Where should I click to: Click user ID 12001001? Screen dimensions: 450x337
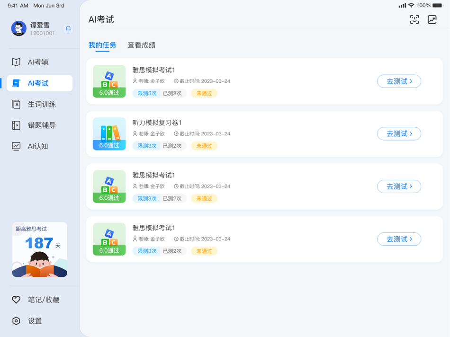[x=43, y=33]
